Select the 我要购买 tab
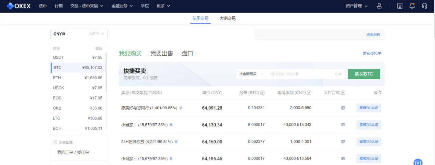This screenshot has width=435, height=165. point(130,53)
